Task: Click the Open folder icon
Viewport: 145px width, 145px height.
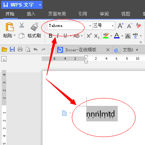Action: point(4,49)
